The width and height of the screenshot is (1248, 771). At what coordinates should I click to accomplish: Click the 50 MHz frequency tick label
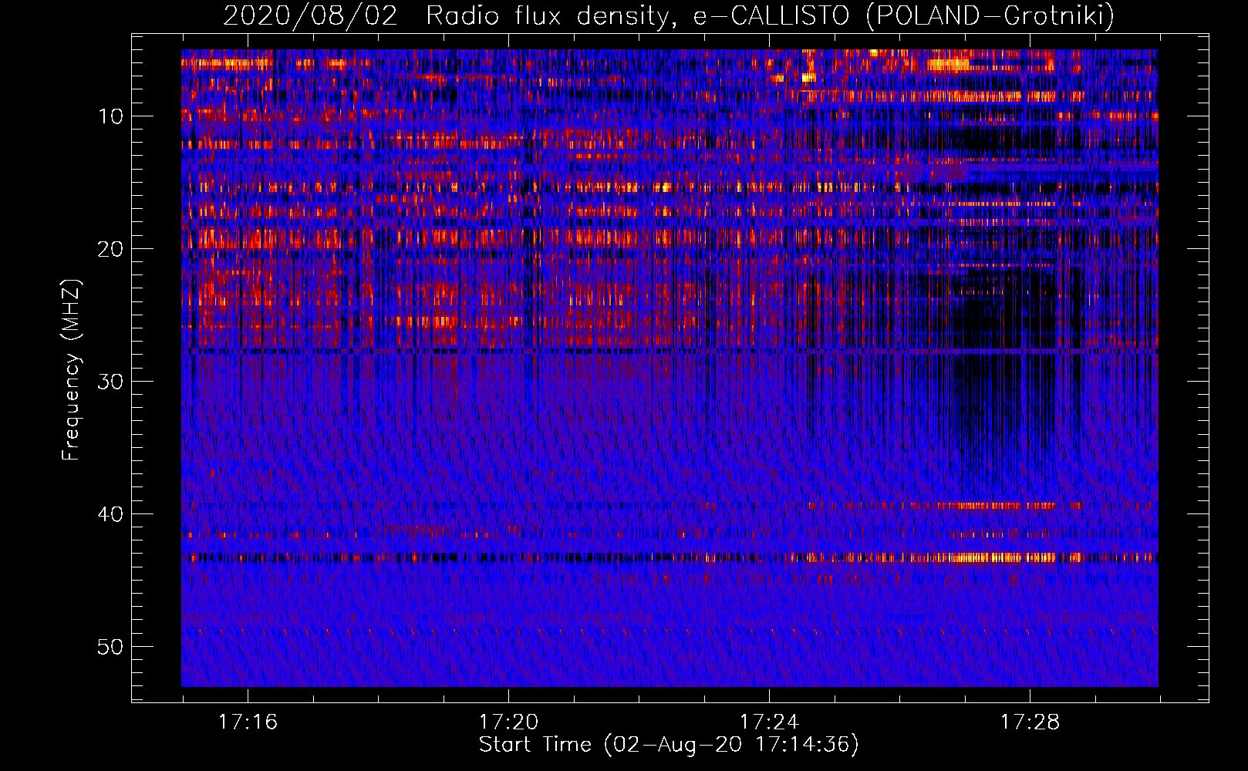111,647
